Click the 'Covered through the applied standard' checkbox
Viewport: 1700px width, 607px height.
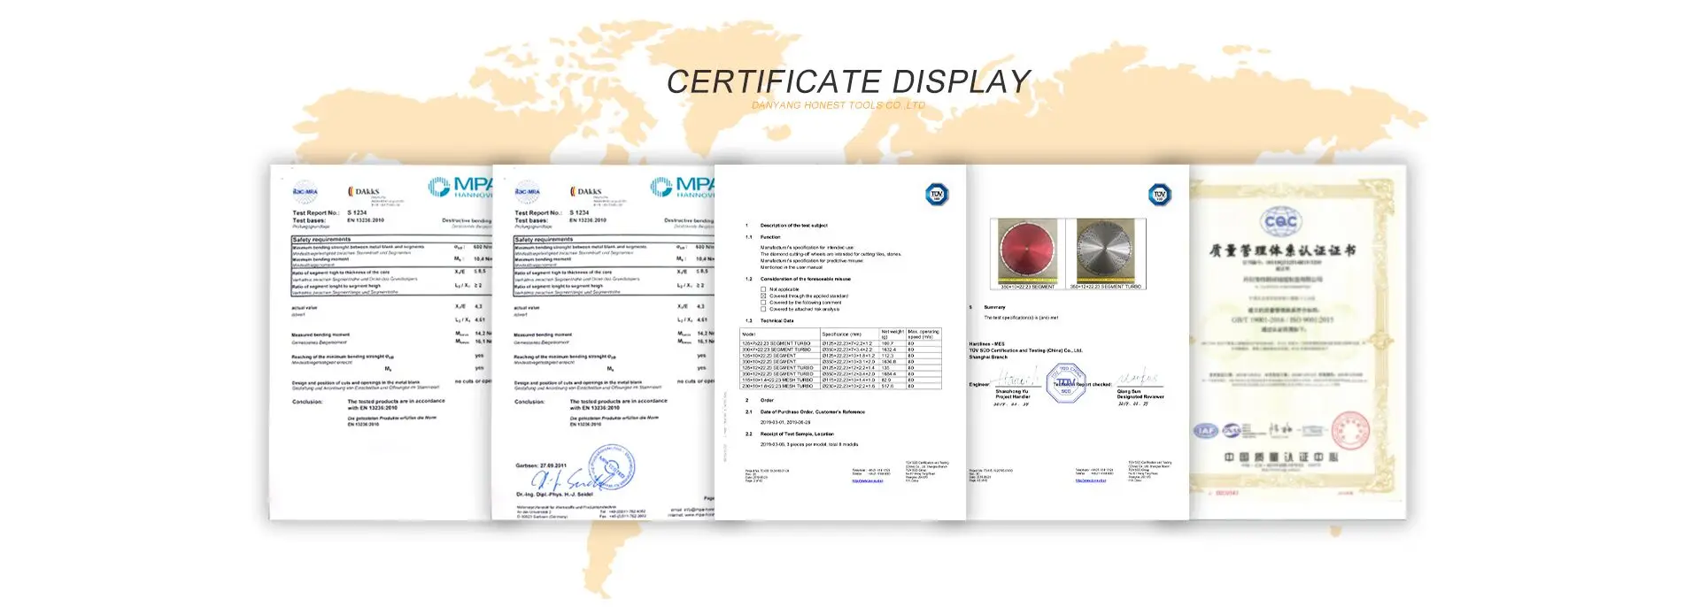[763, 296]
